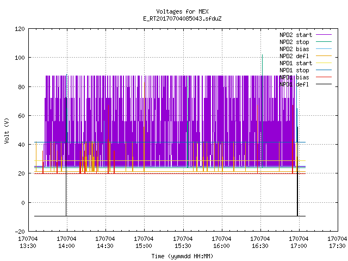Click the 'NPD1 defl' legend label
The width and height of the screenshot is (348, 261).
(x=294, y=85)
